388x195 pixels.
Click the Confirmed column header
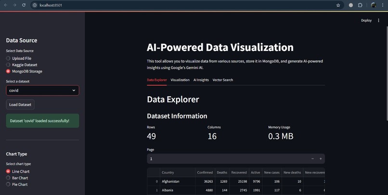pos(205,172)
